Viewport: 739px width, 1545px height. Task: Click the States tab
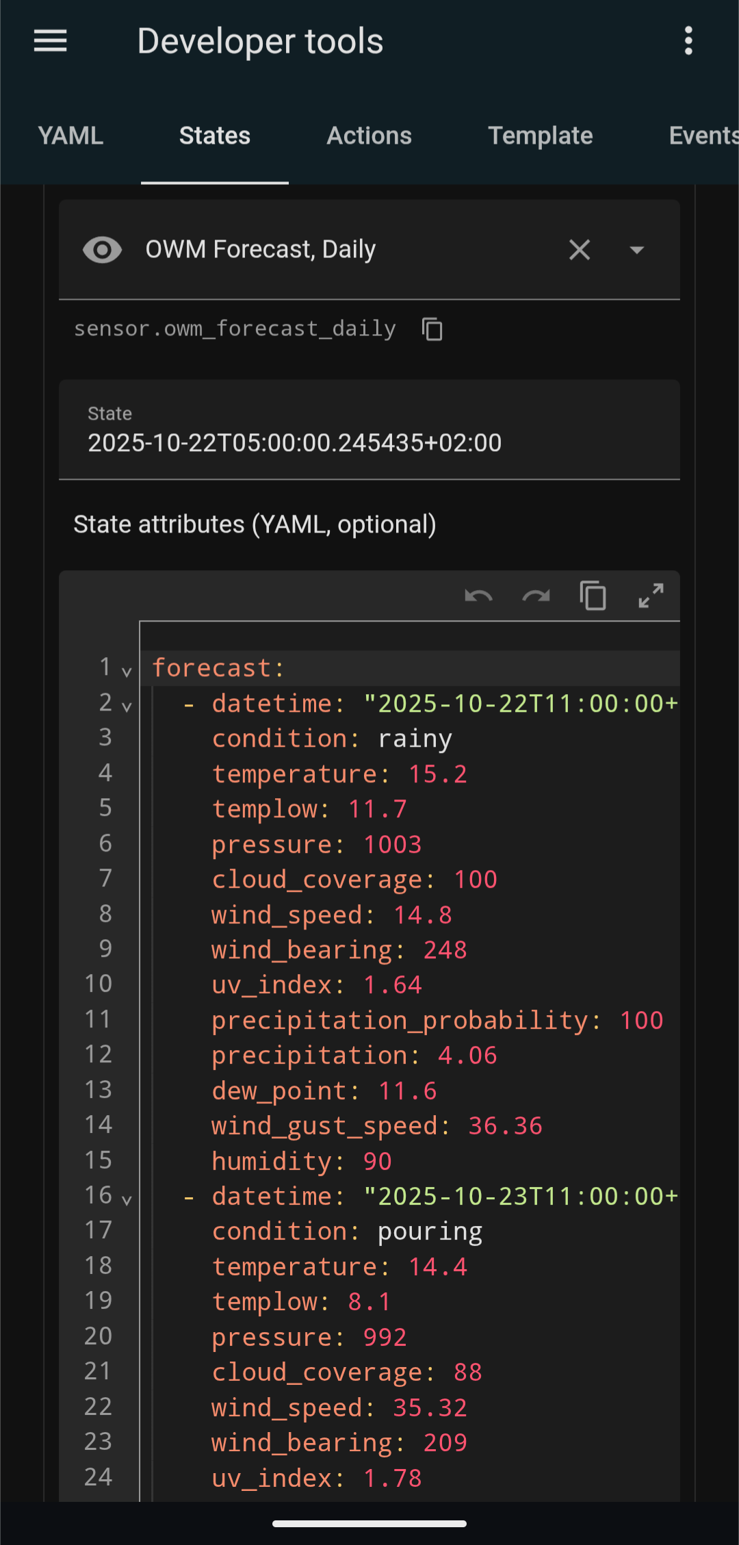pyautogui.click(x=215, y=136)
